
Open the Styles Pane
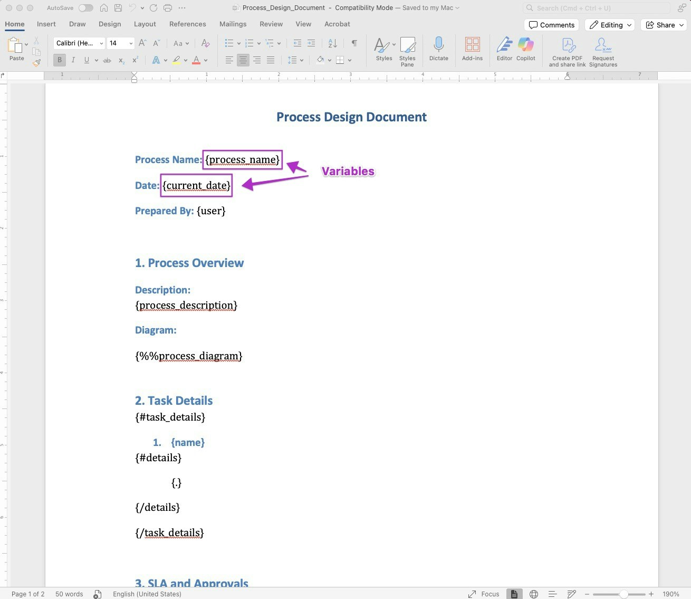[x=407, y=51]
